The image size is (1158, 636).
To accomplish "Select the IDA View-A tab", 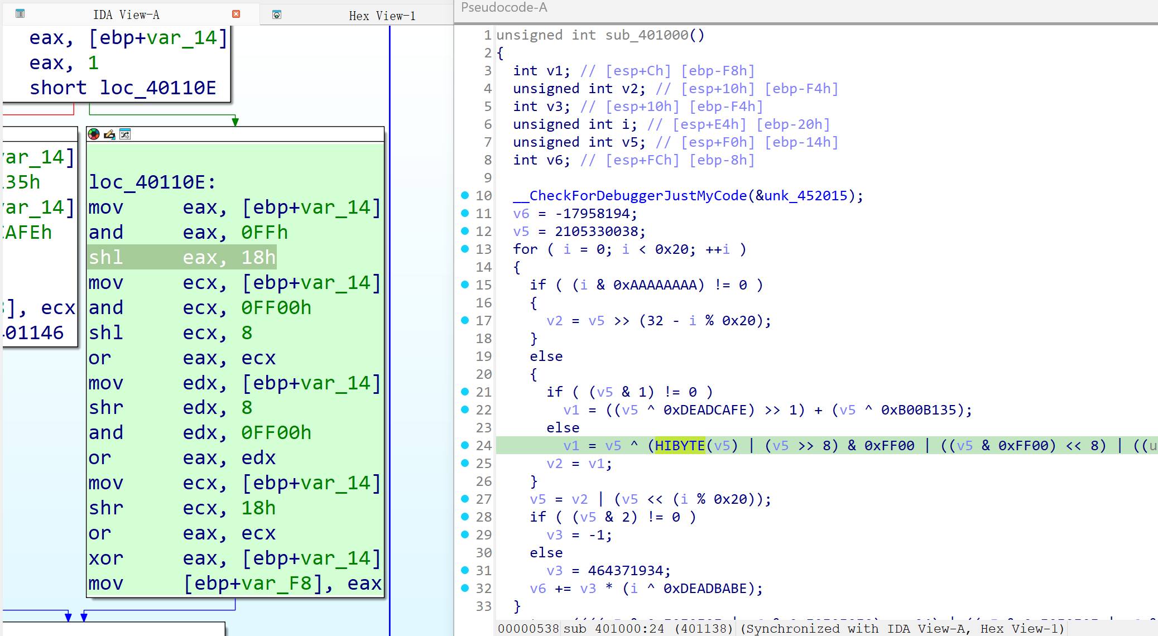I will [x=126, y=15].
